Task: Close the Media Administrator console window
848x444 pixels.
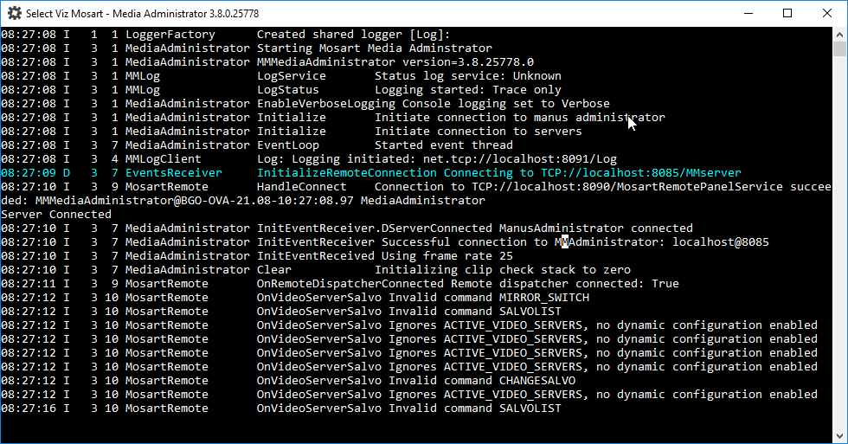Action: 827,14
